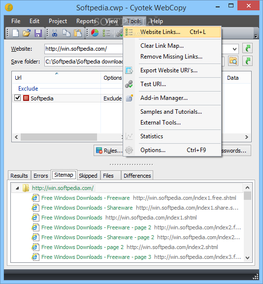263x284 pixels.
Task: Click the Save floppy disk icon
Action: pyautogui.click(x=38, y=33)
